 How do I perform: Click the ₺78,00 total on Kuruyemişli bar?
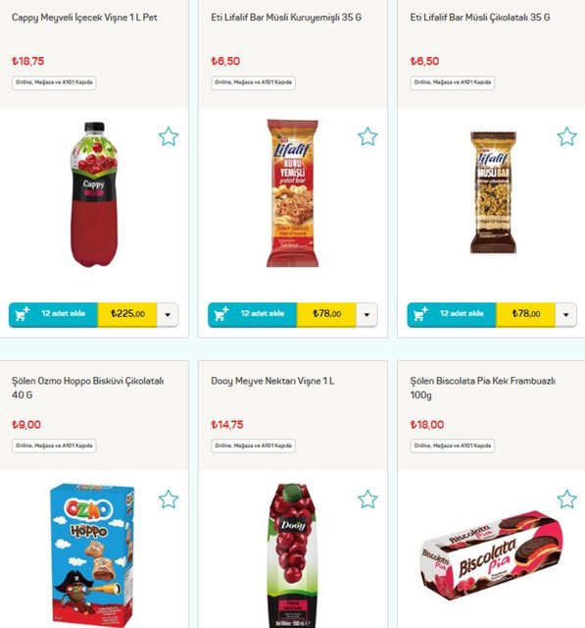(326, 314)
